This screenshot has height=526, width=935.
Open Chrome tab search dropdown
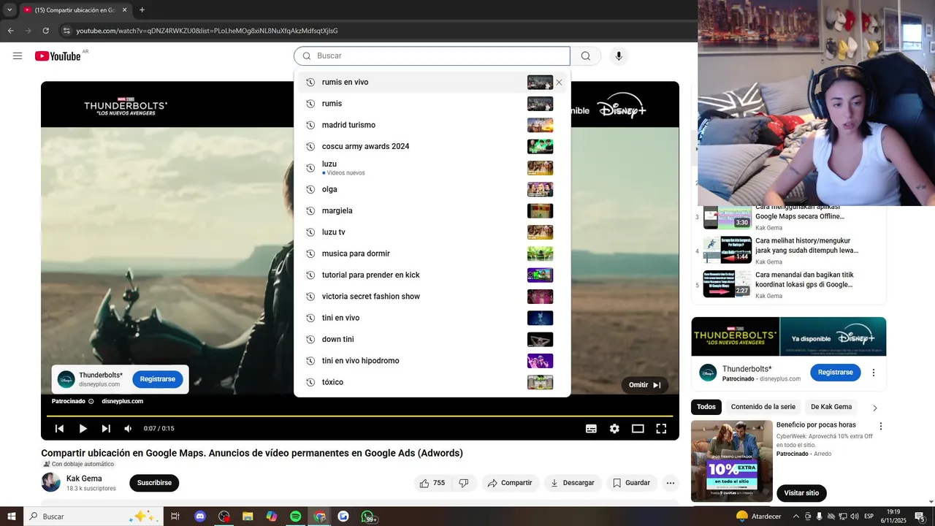tap(9, 10)
